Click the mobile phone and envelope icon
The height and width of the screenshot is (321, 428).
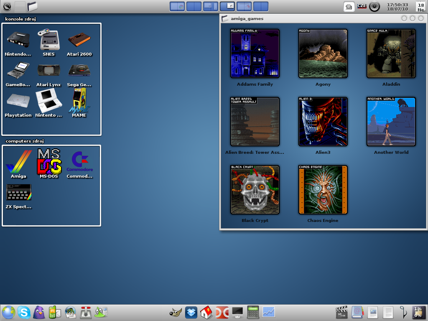55,312
